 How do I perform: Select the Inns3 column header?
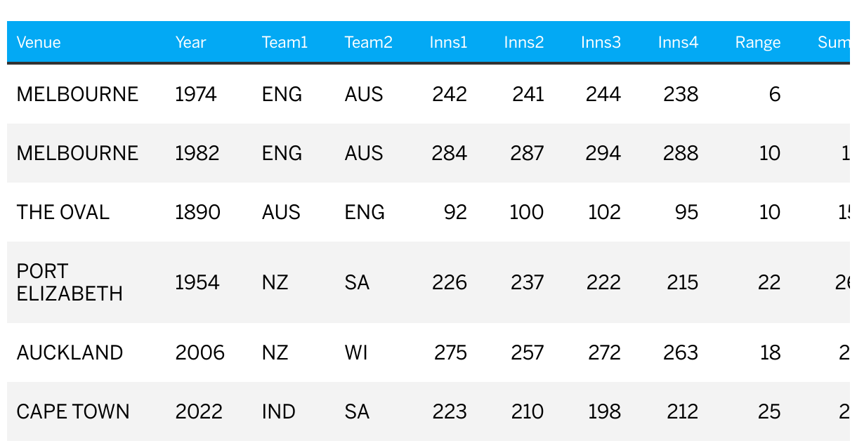pos(601,42)
